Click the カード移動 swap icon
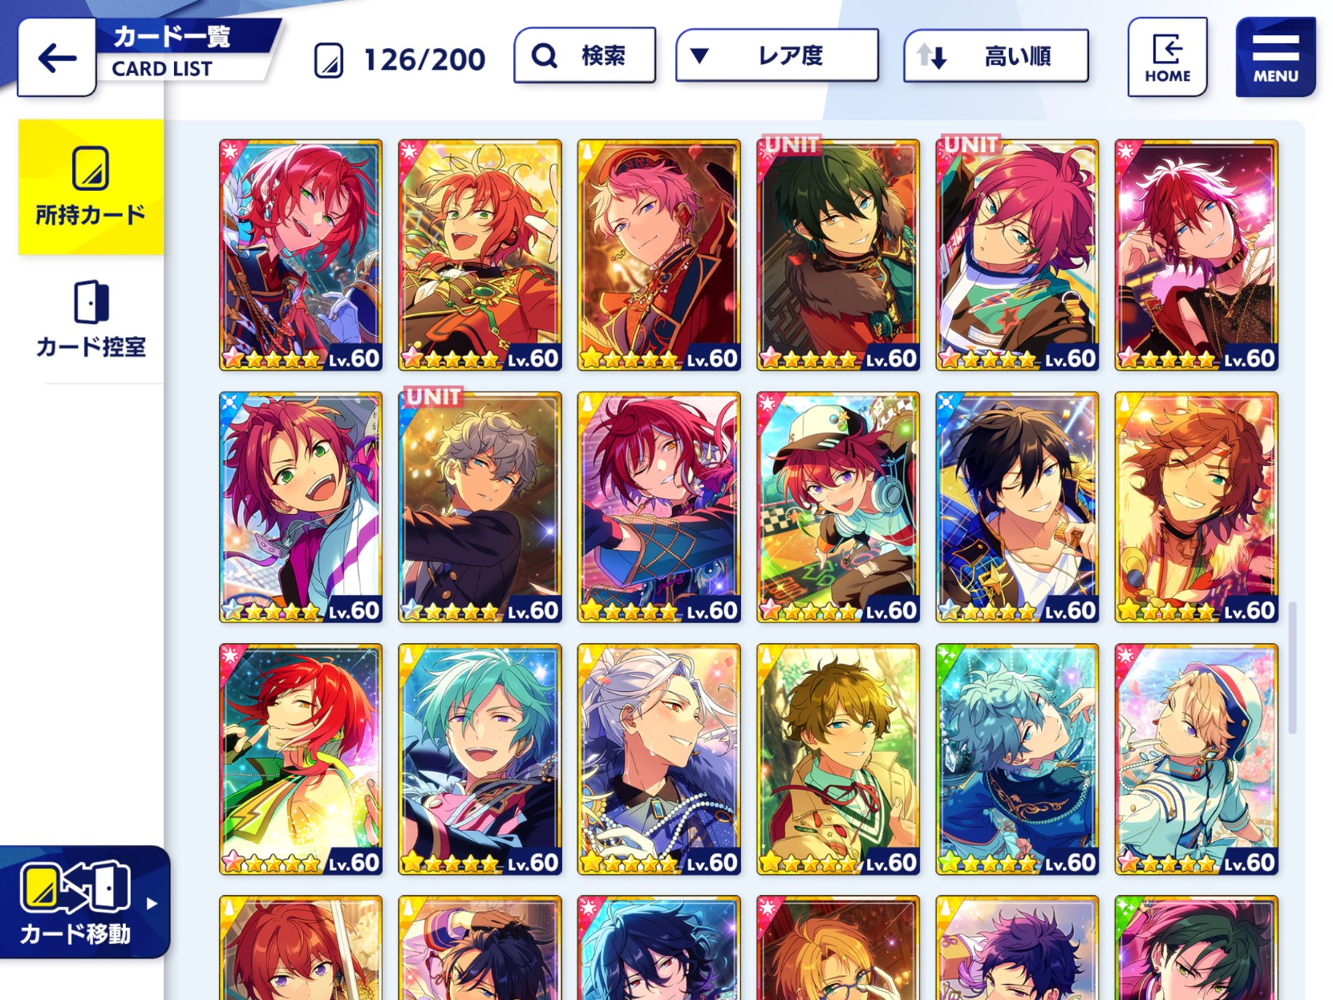Screen dimensions: 1333x1000 (x=75, y=886)
